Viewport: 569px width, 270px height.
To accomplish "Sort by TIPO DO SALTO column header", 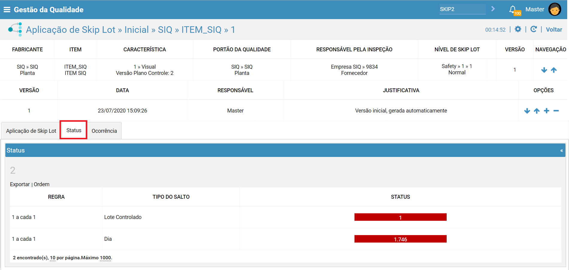I will [171, 197].
